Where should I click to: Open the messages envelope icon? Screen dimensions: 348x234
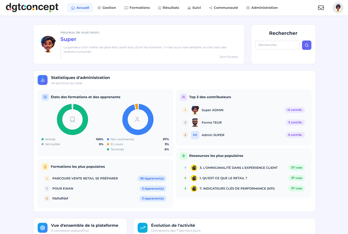pos(321,8)
